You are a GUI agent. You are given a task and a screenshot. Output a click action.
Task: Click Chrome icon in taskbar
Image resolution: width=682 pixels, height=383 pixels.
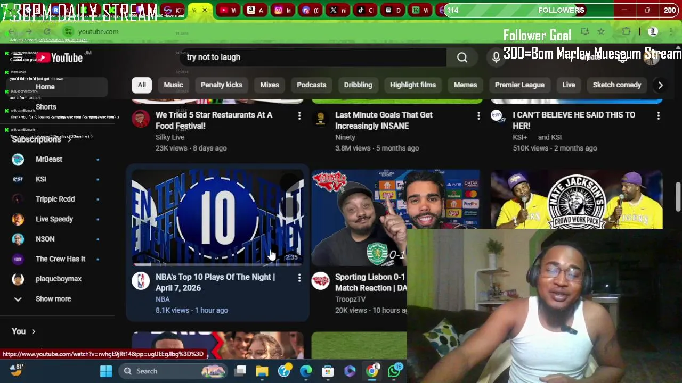[x=372, y=371]
